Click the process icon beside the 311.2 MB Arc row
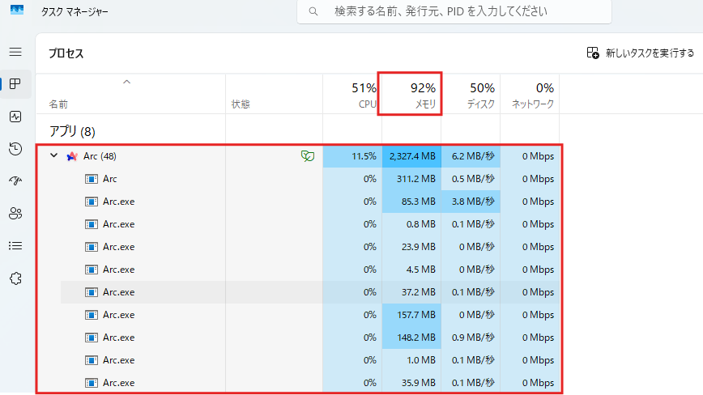 point(92,179)
